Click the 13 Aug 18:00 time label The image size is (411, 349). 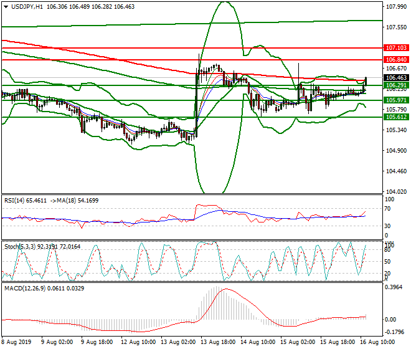point(218,342)
